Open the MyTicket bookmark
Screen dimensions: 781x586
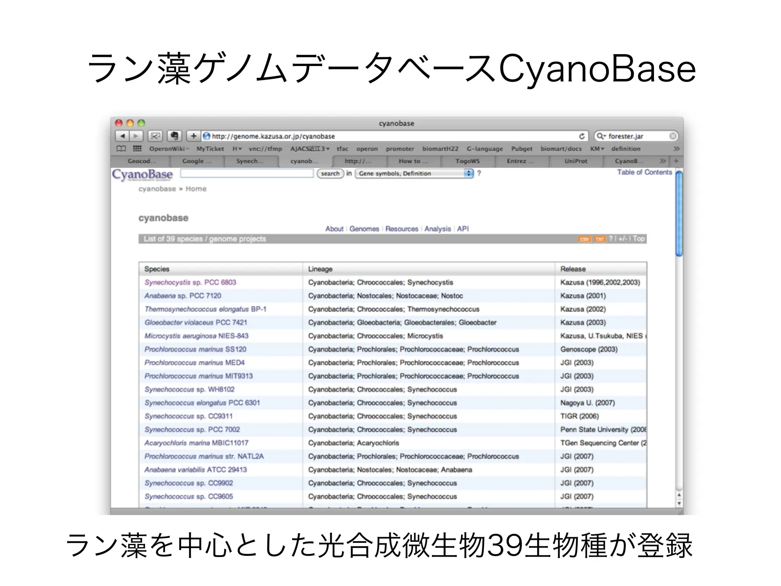[x=210, y=149]
